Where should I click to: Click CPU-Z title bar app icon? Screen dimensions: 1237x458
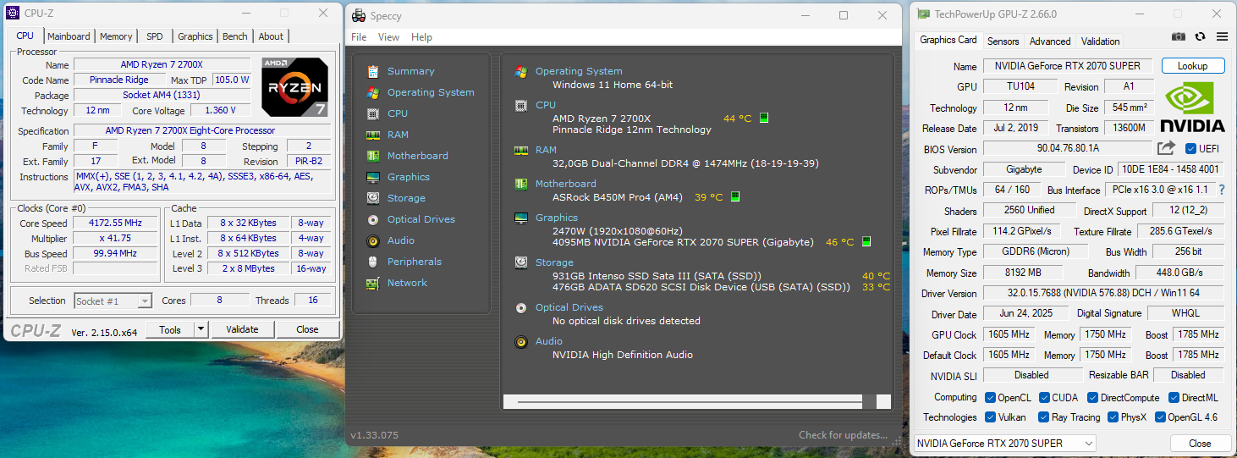pos(13,13)
